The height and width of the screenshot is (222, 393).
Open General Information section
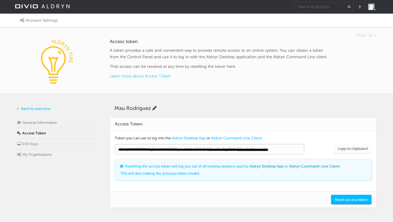click(x=57, y=123)
